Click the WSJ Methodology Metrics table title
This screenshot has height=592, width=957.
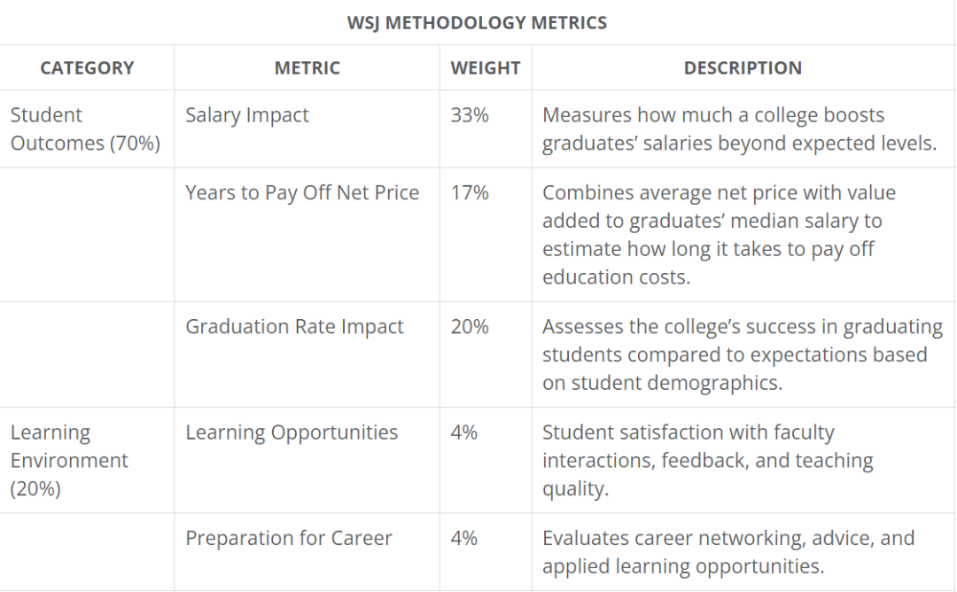click(477, 23)
